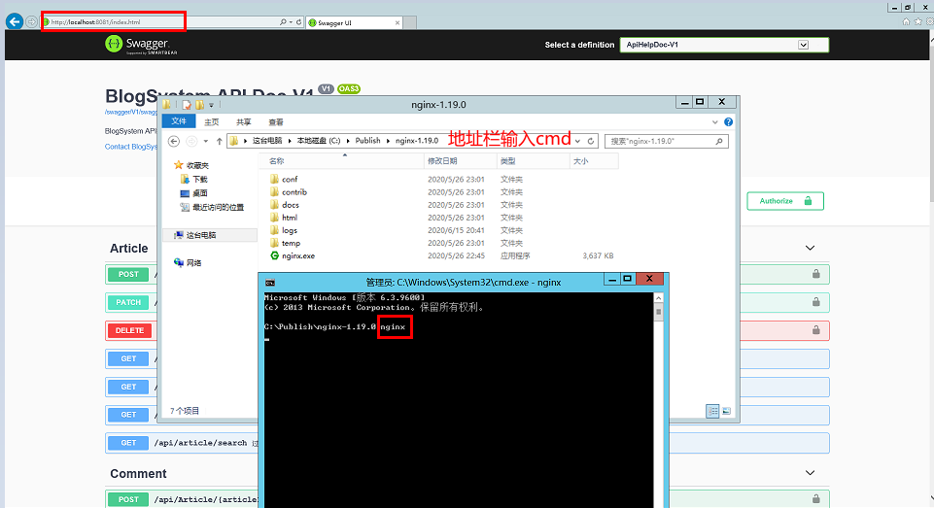Open the 共享 ribbon tab in Explorer
The image size is (934, 508).
(x=244, y=122)
